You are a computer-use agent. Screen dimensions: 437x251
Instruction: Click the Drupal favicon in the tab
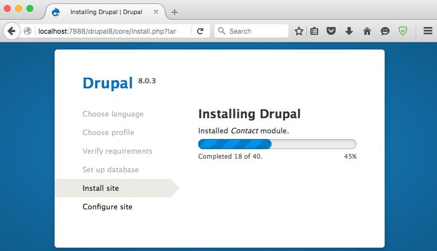point(56,12)
